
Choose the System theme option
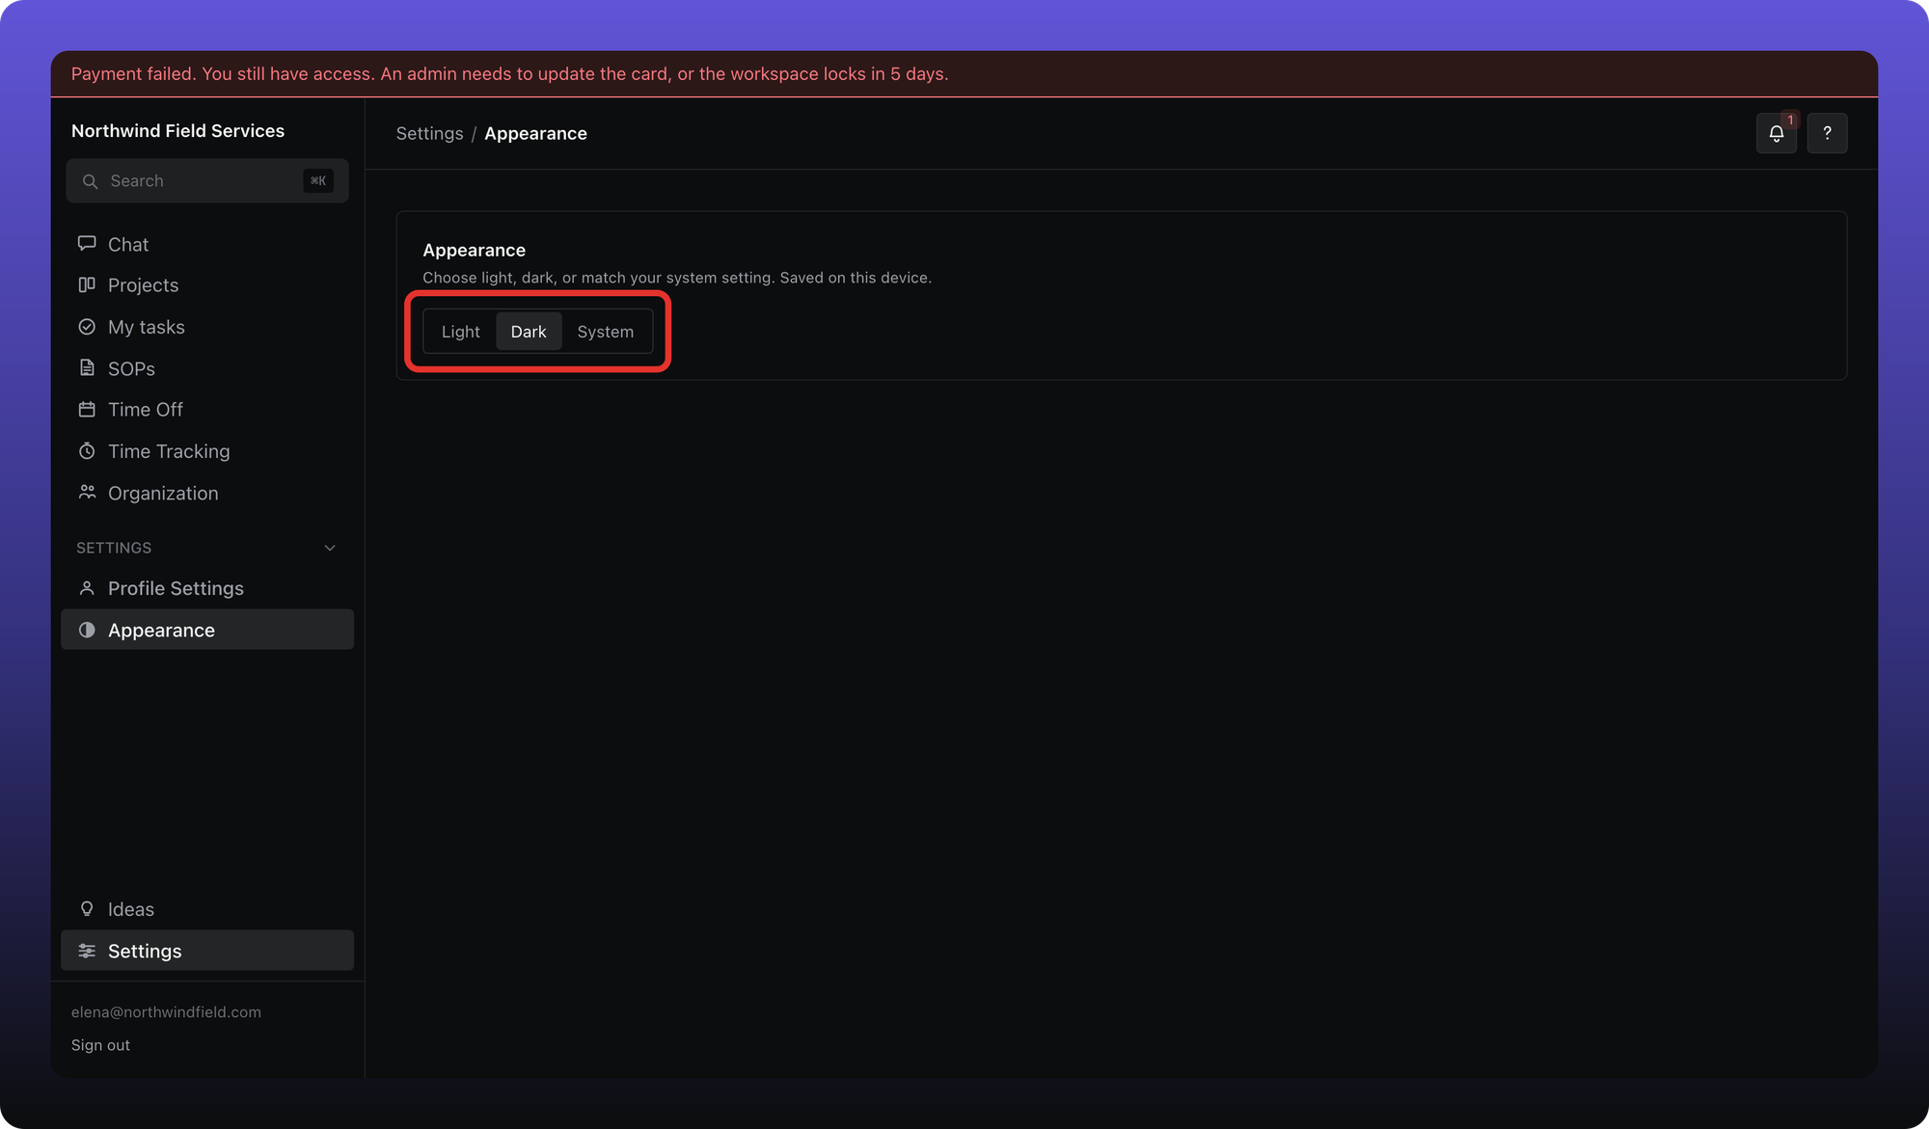click(606, 332)
